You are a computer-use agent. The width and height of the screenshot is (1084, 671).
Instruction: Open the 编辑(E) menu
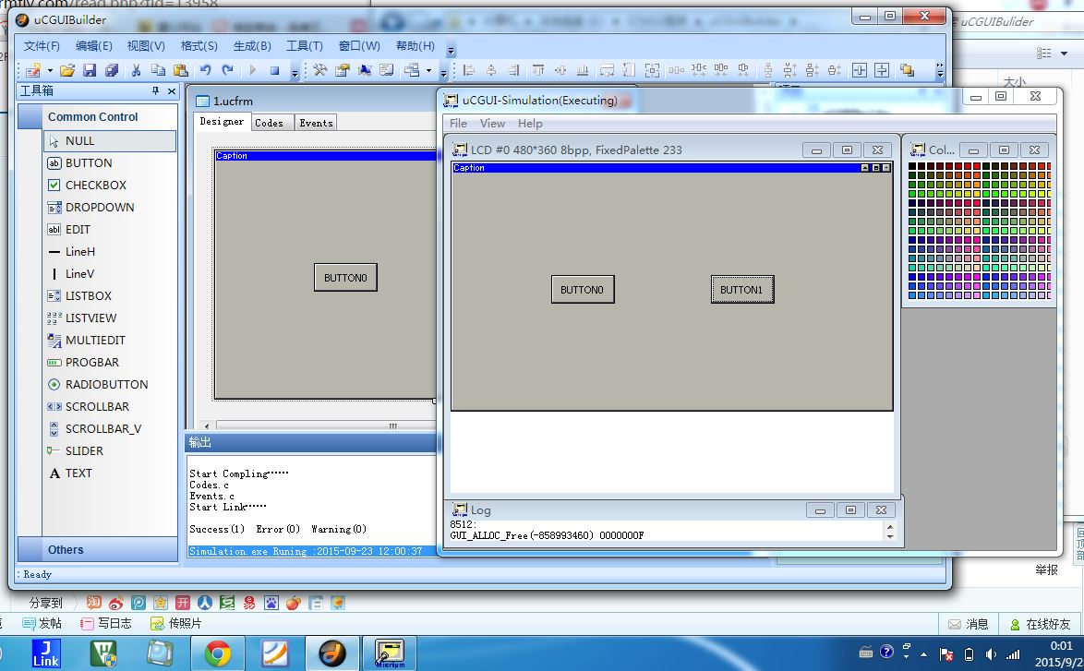pyautogui.click(x=94, y=46)
